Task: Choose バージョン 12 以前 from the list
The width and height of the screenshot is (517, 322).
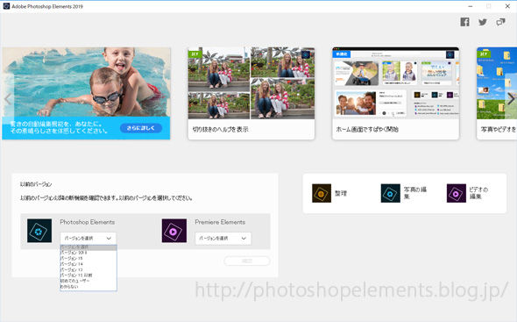Action: click(89, 275)
